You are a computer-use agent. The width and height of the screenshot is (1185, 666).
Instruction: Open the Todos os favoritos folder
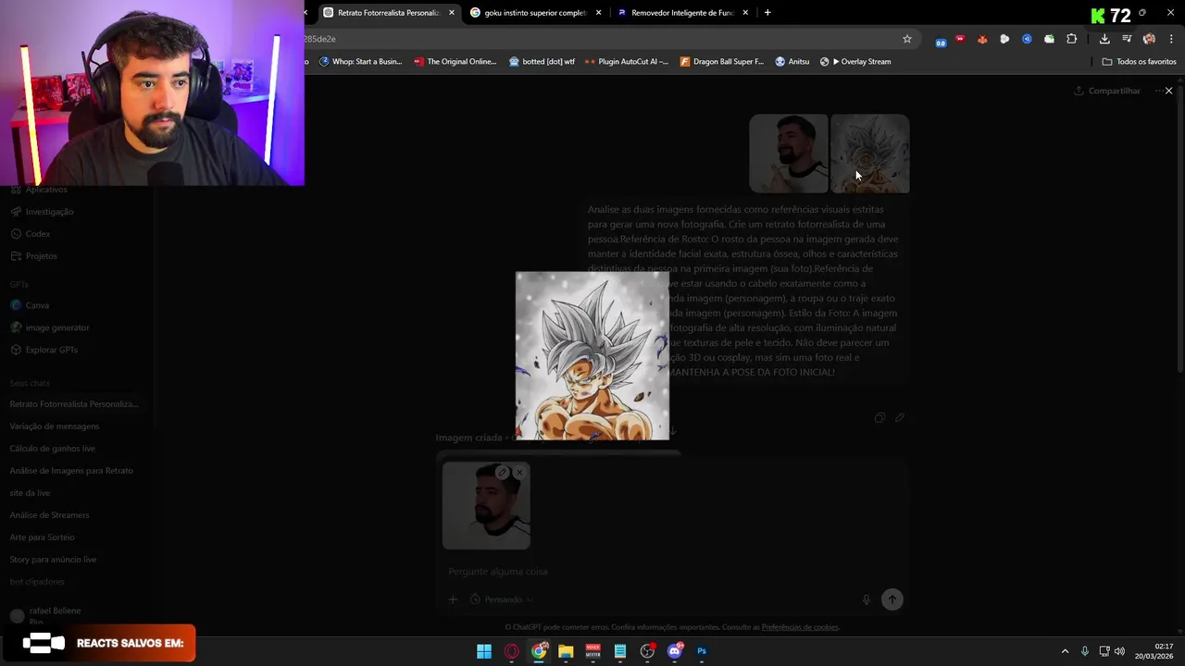click(x=1140, y=62)
